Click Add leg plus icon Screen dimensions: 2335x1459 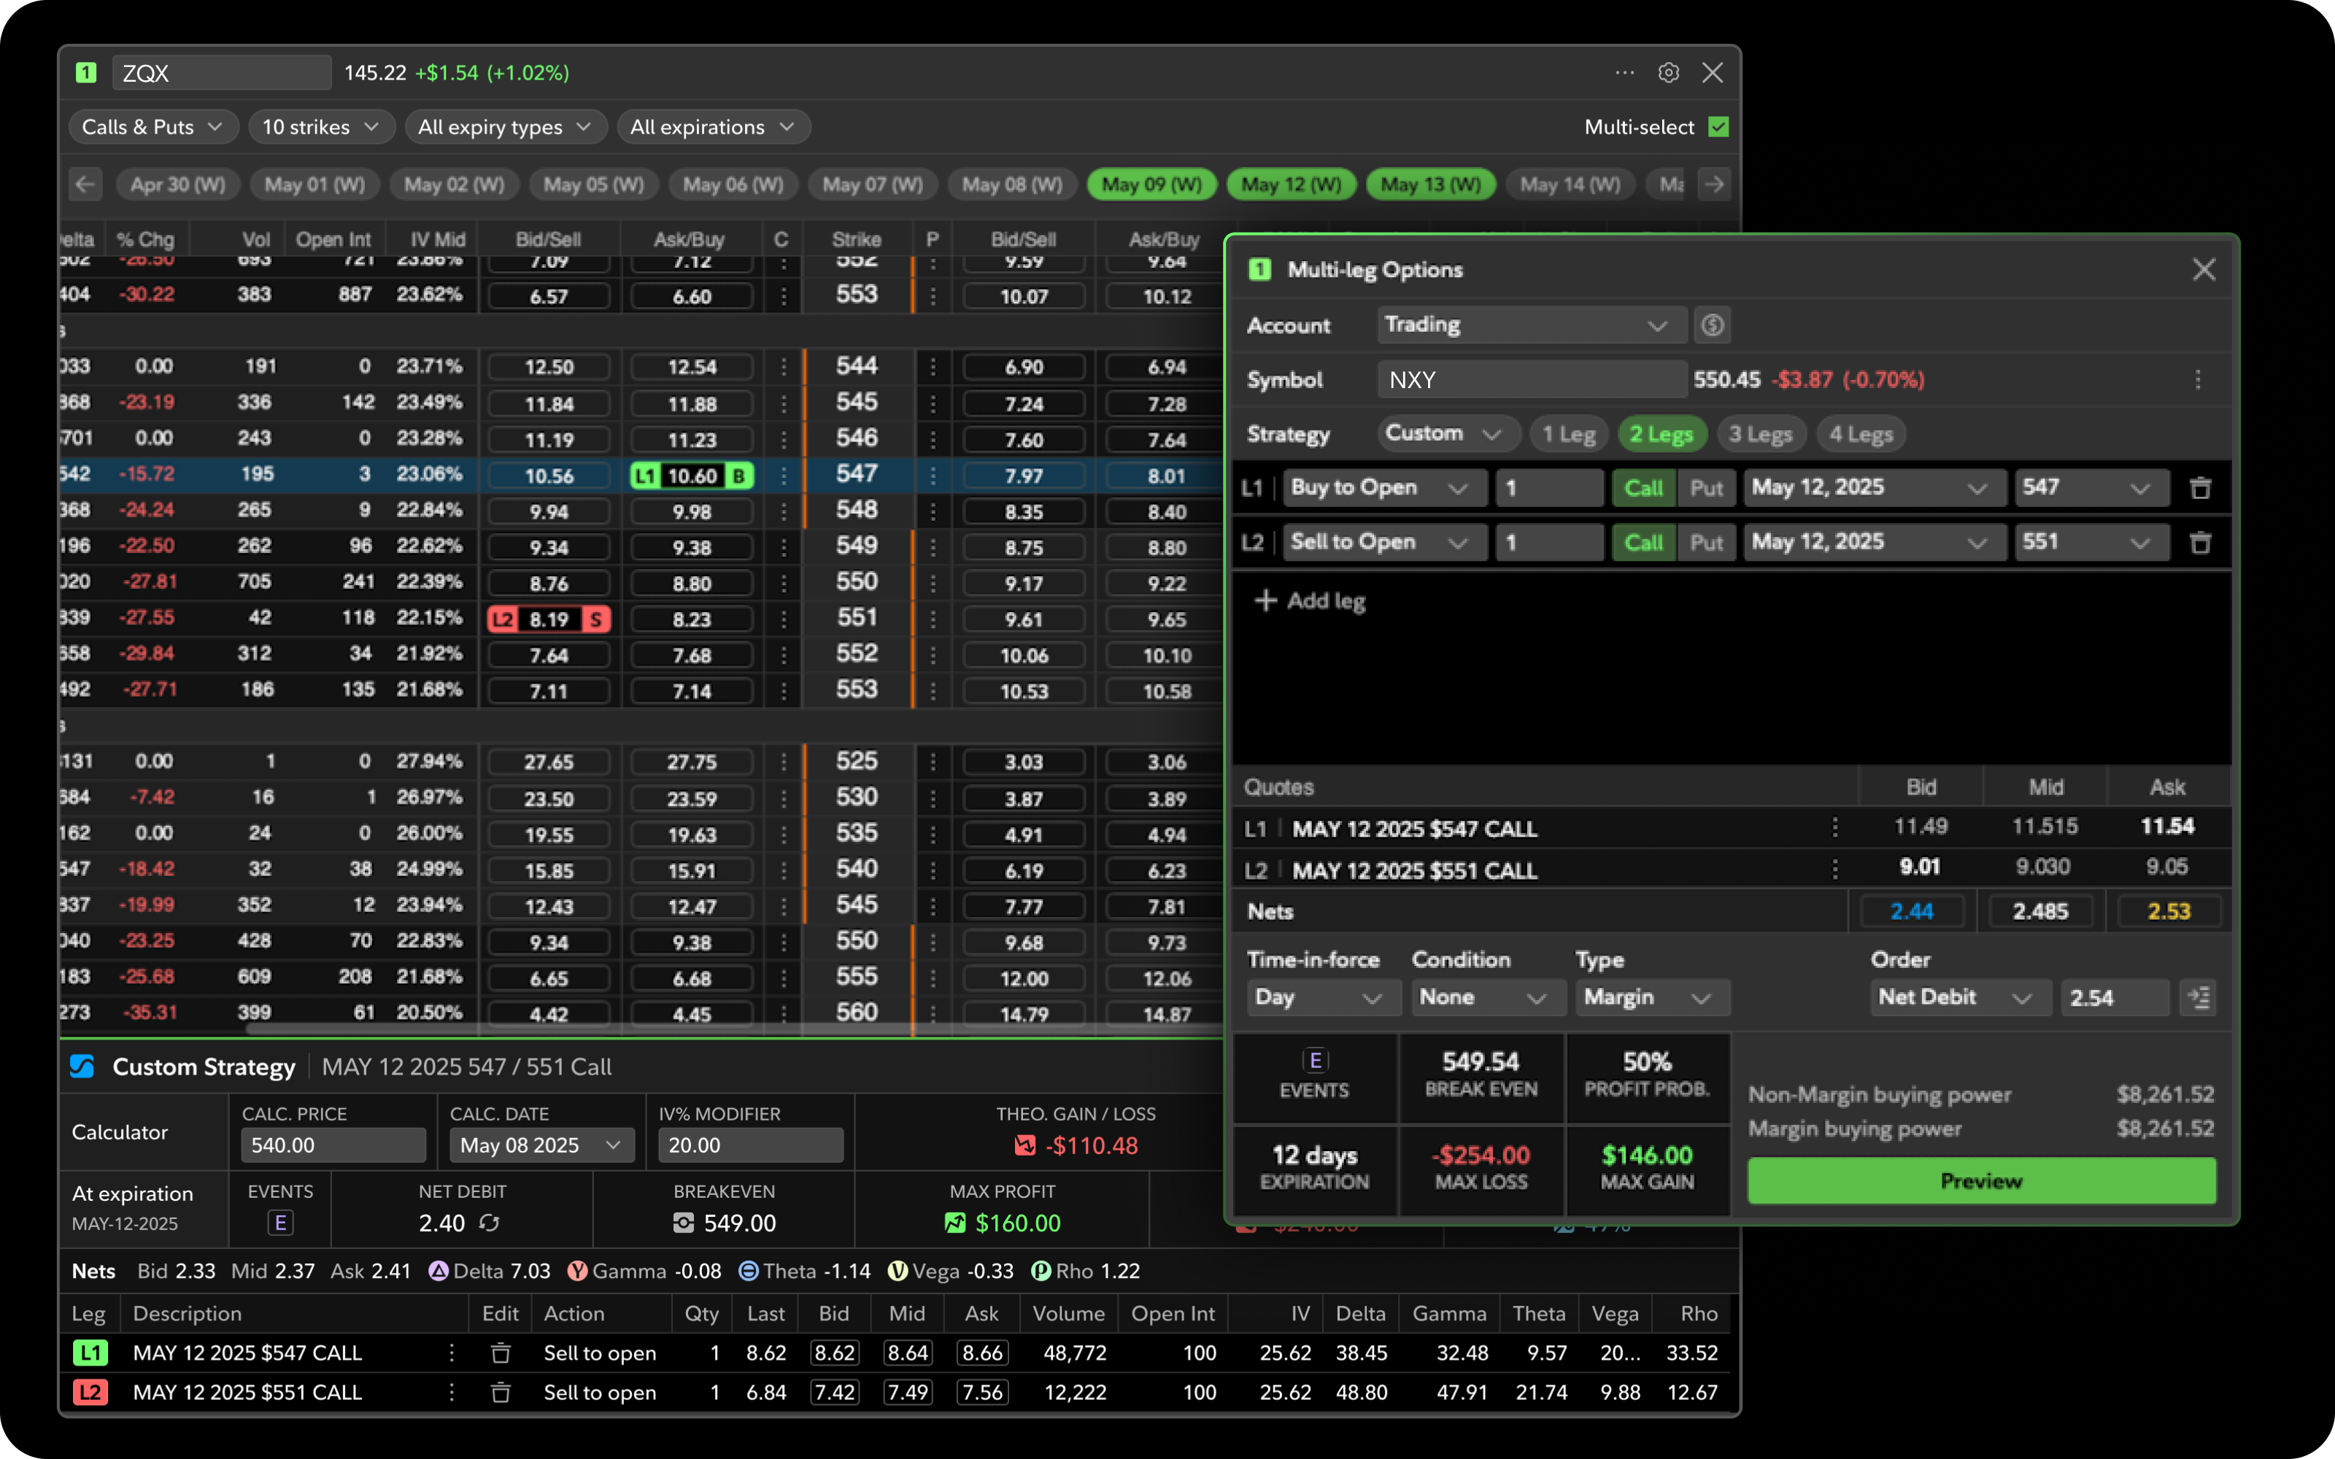tap(1265, 601)
